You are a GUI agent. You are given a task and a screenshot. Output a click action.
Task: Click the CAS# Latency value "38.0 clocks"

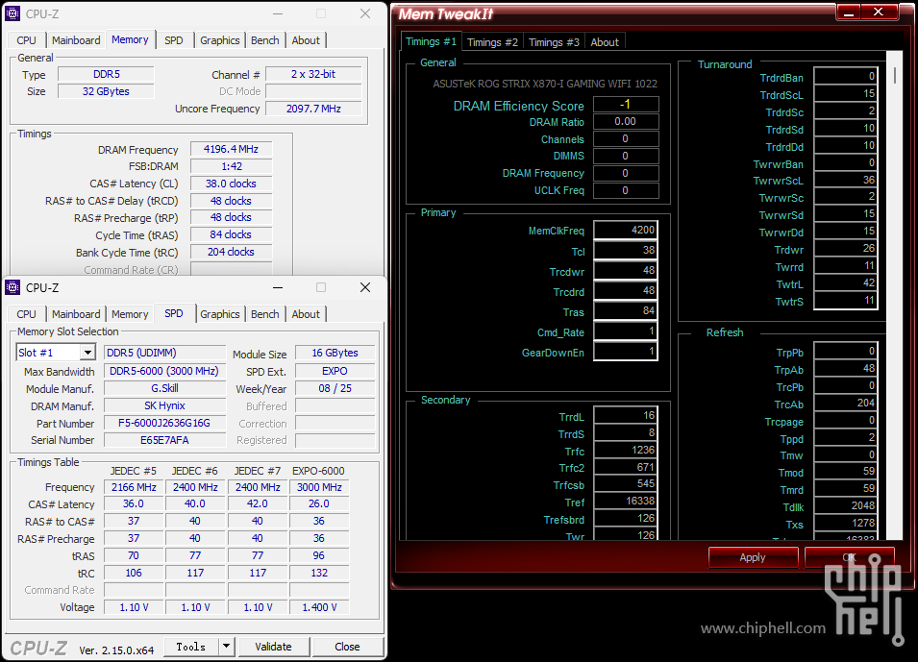231,184
